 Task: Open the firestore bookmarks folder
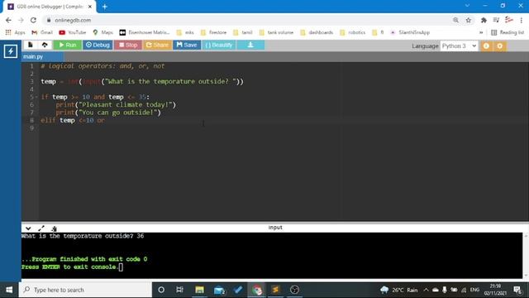tap(213, 32)
